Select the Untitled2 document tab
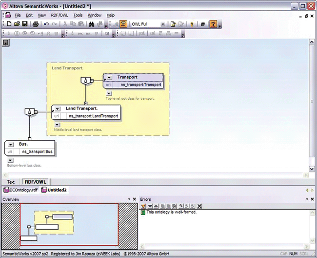 54,190
